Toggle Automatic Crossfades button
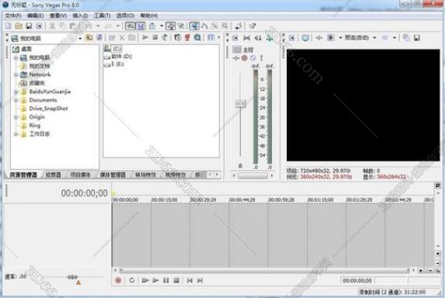The width and height of the screenshot is (445, 298). coord(141,26)
